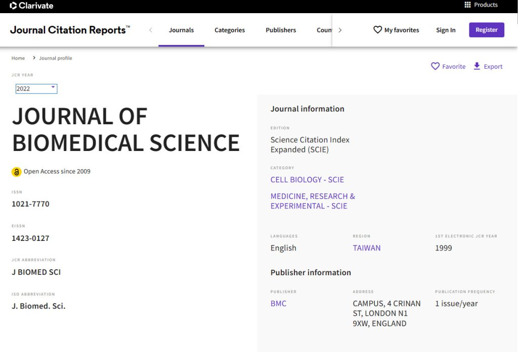Open MEDICINE, RESEARCH & EXPERIMENTAL category
Viewport: 518px width, 352px height.
[x=313, y=201]
